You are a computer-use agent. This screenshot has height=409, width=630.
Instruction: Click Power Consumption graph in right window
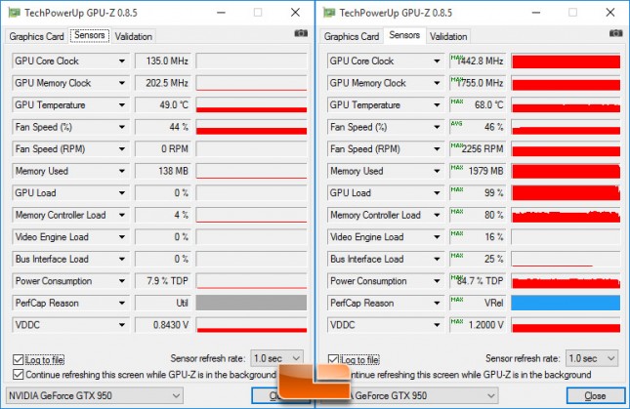(566, 281)
